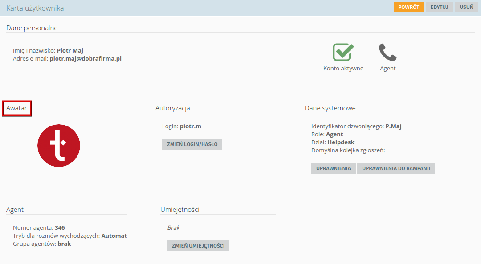Delete the user with USUŃ button

click(x=466, y=7)
